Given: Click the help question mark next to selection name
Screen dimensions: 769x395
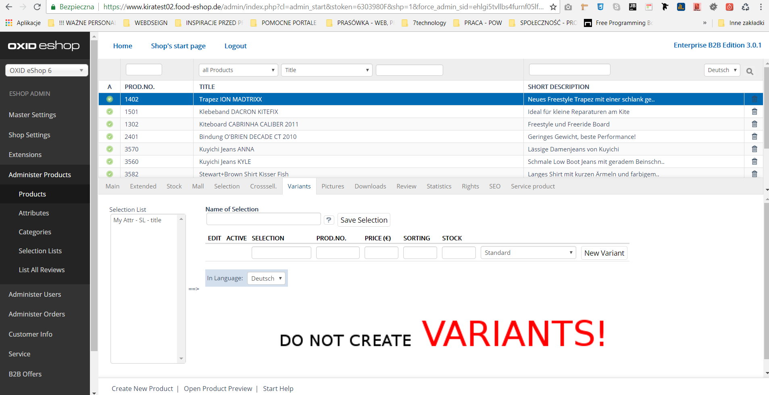Looking at the screenshot, I should pos(329,220).
